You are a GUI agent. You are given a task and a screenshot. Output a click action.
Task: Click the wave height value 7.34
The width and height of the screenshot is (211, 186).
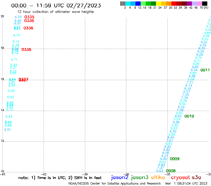click(184, 98)
